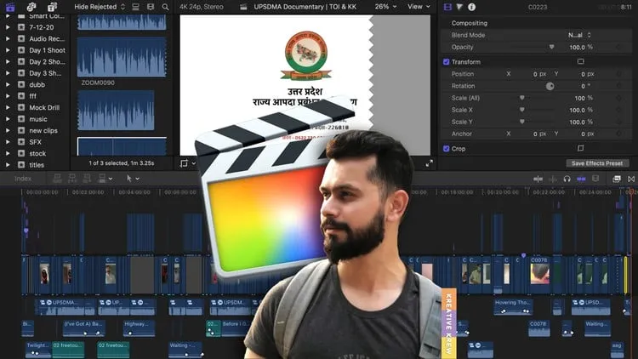Click the Scale X slider handle
This screenshot has width=638, height=359.
(521, 110)
